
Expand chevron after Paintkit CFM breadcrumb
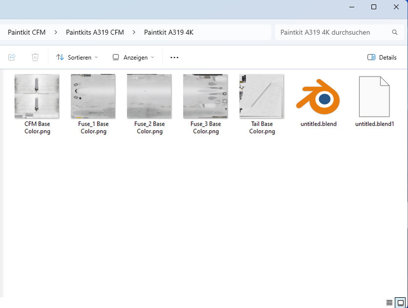(x=56, y=32)
